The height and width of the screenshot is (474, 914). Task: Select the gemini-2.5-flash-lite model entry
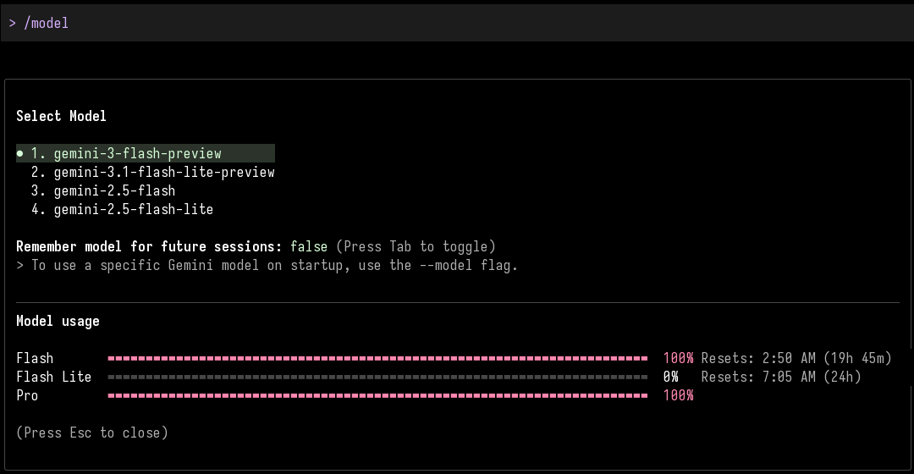[133, 209]
